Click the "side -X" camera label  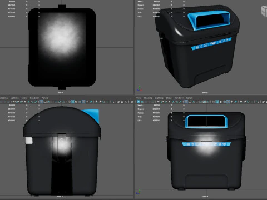(205, 196)
